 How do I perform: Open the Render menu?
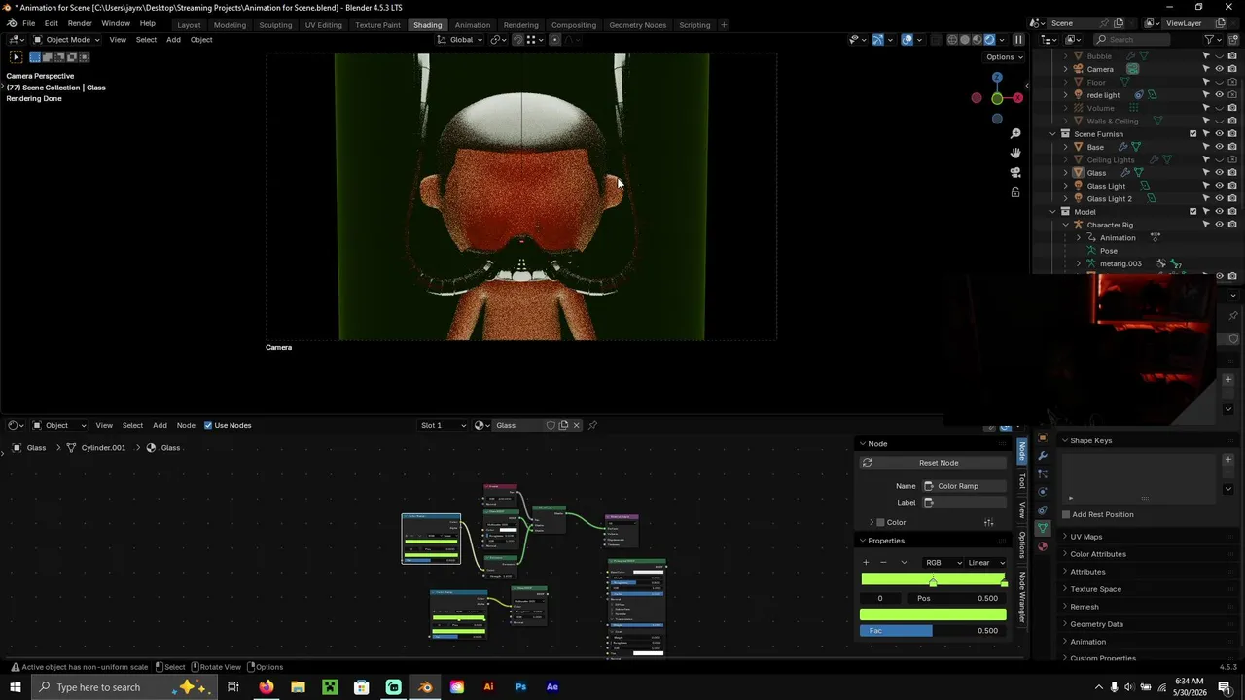click(80, 23)
